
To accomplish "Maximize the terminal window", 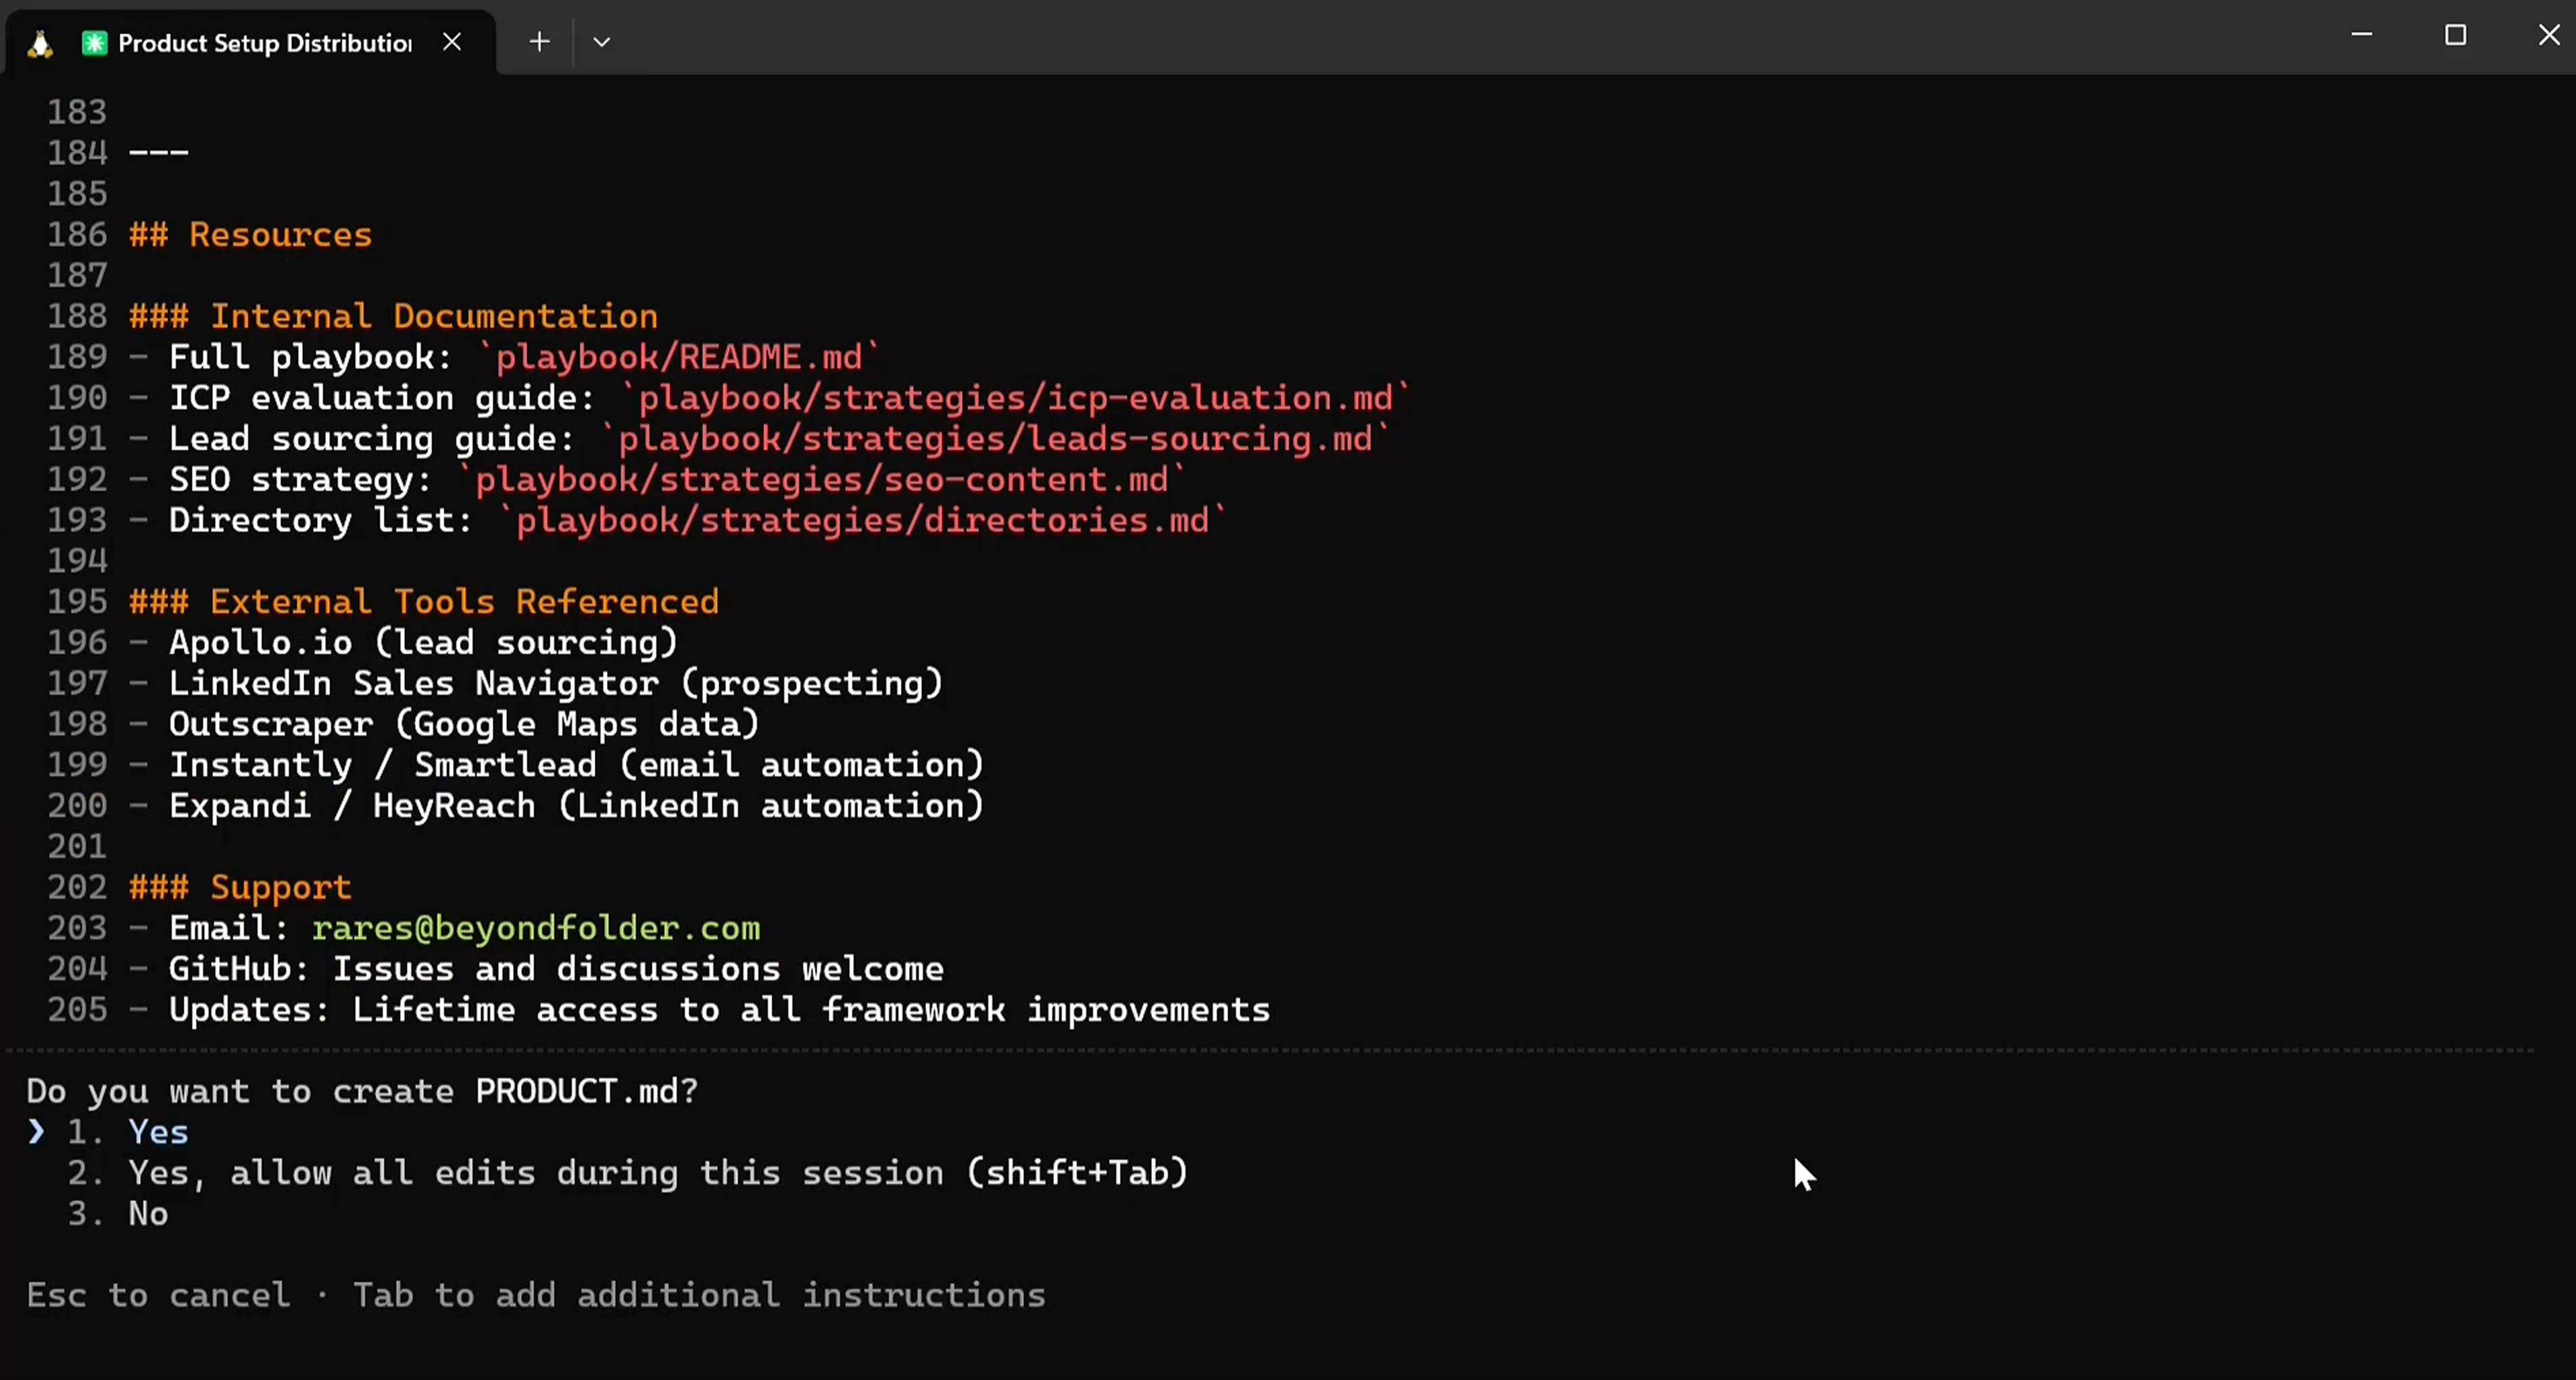I will tap(2456, 35).
